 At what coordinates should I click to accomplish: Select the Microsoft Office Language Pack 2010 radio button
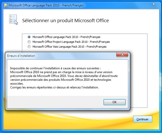tap(29, 37)
